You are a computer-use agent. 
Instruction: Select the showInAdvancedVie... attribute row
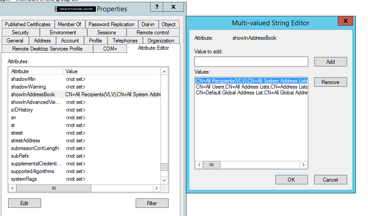[x=85, y=102]
